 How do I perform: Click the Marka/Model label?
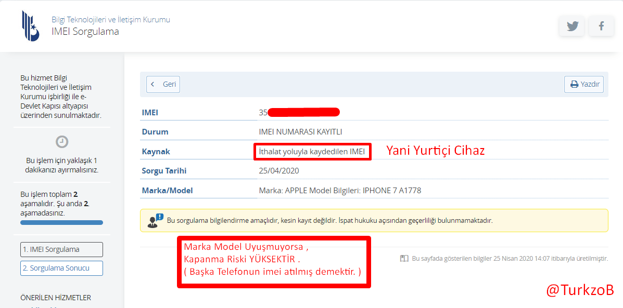(x=167, y=190)
